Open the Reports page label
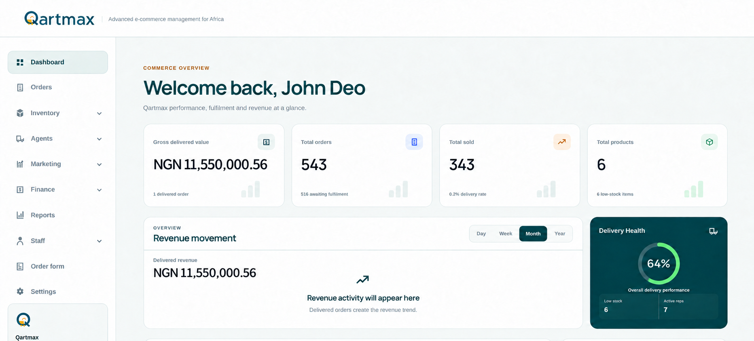754x341 pixels. (x=43, y=215)
